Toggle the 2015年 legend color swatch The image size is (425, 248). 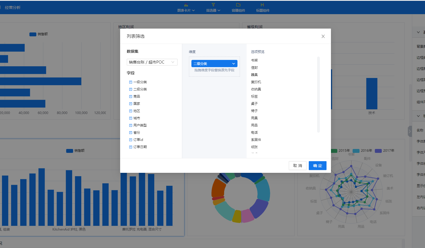334,151
